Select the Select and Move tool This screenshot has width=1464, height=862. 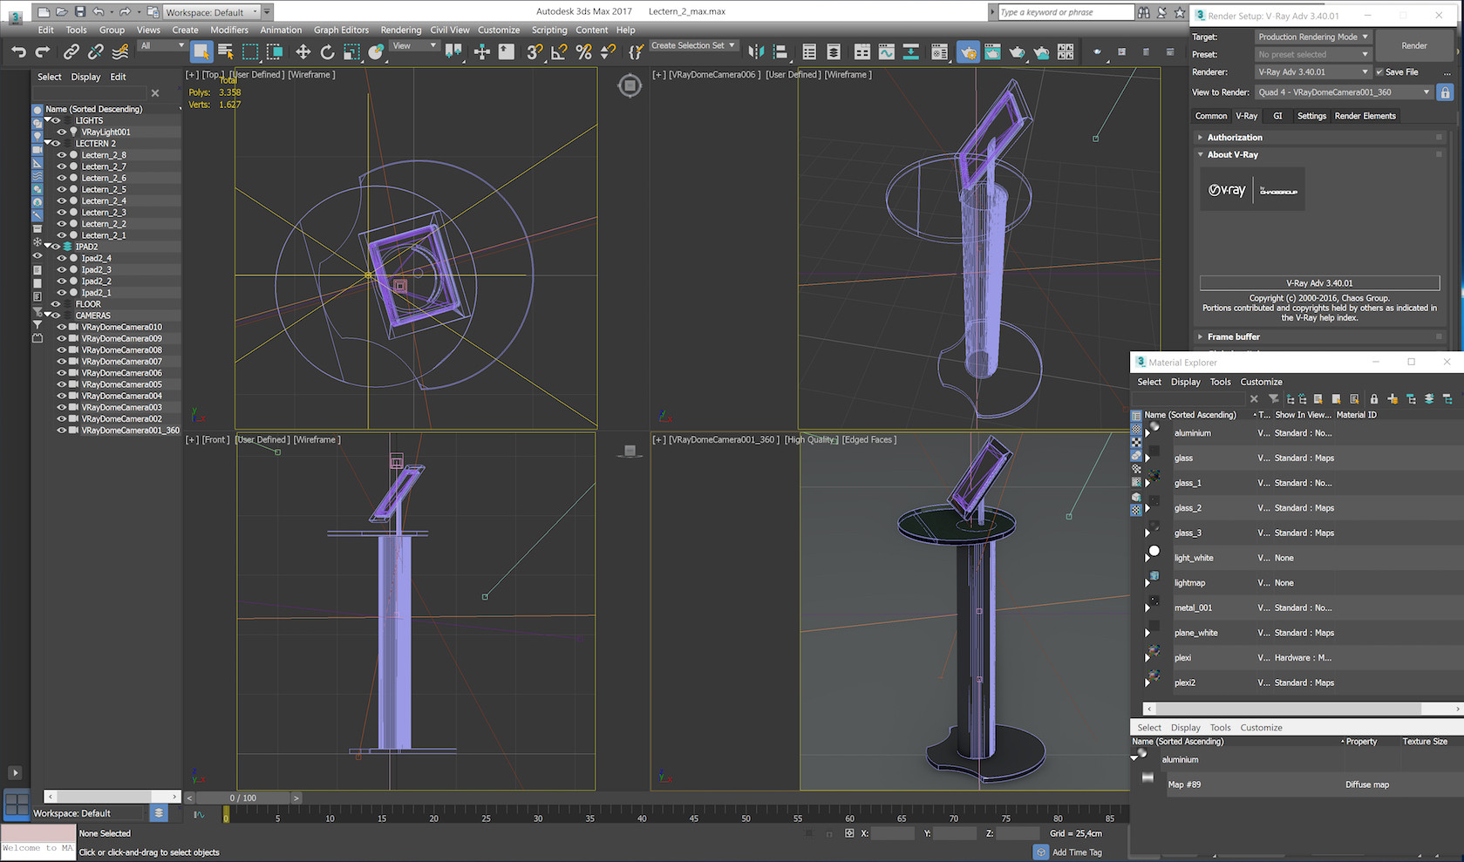tap(303, 51)
